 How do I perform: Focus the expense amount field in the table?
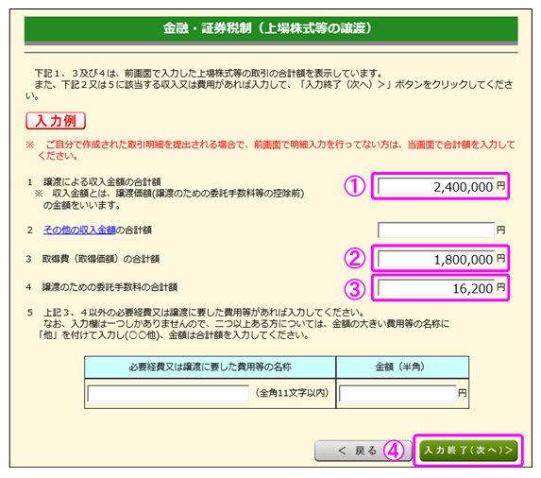click(x=397, y=393)
